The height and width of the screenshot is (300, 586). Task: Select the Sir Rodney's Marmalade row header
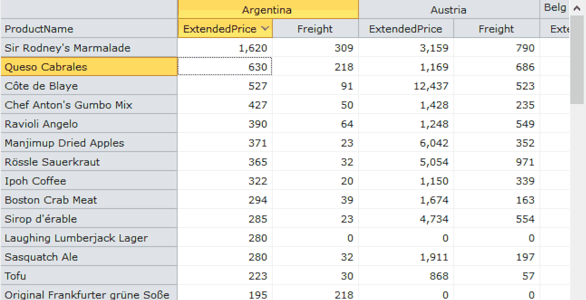(89, 48)
